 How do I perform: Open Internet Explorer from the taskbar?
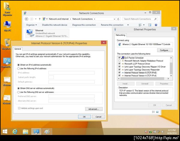pyautogui.click(x=15, y=131)
